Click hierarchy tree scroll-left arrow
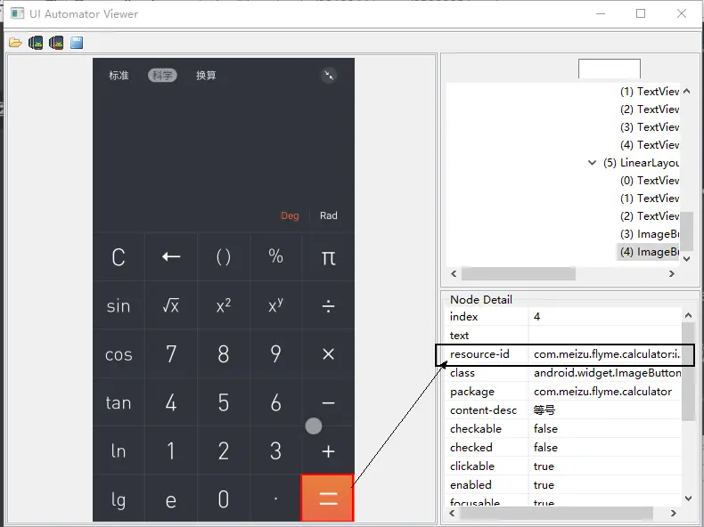 point(454,273)
